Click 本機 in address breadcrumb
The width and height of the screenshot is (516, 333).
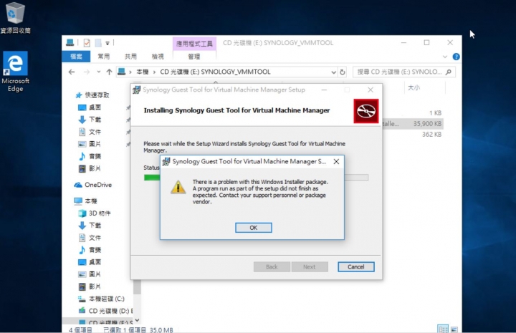143,72
